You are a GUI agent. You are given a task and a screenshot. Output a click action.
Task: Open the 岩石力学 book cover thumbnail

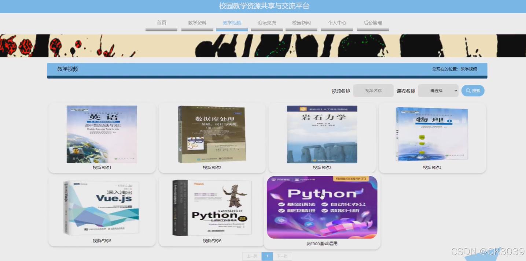pyautogui.click(x=322, y=134)
